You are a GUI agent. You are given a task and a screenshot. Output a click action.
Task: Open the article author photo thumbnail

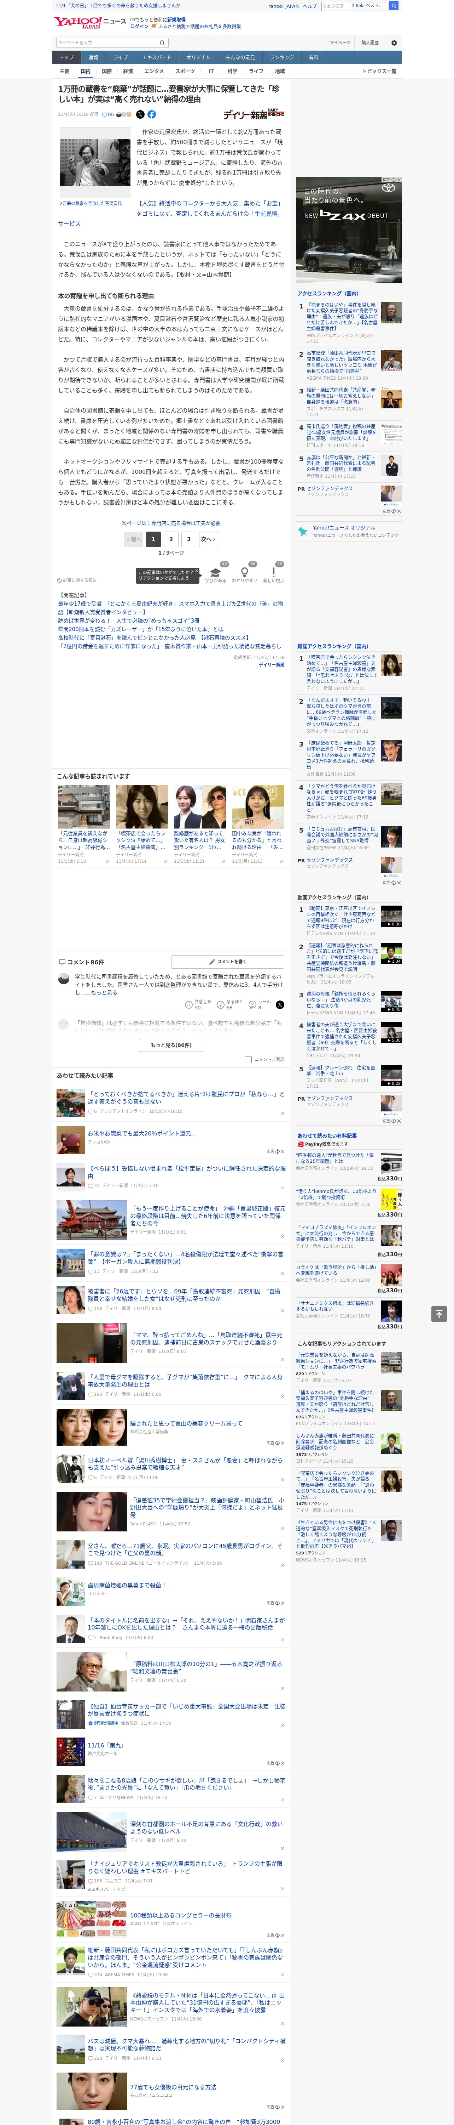94,162
